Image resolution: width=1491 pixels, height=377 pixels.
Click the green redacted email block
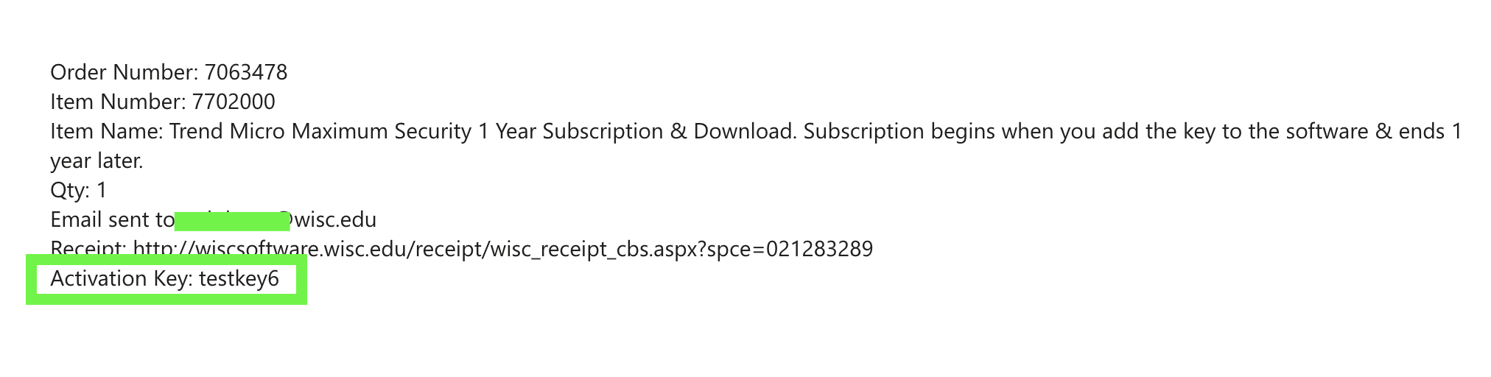tap(233, 220)
